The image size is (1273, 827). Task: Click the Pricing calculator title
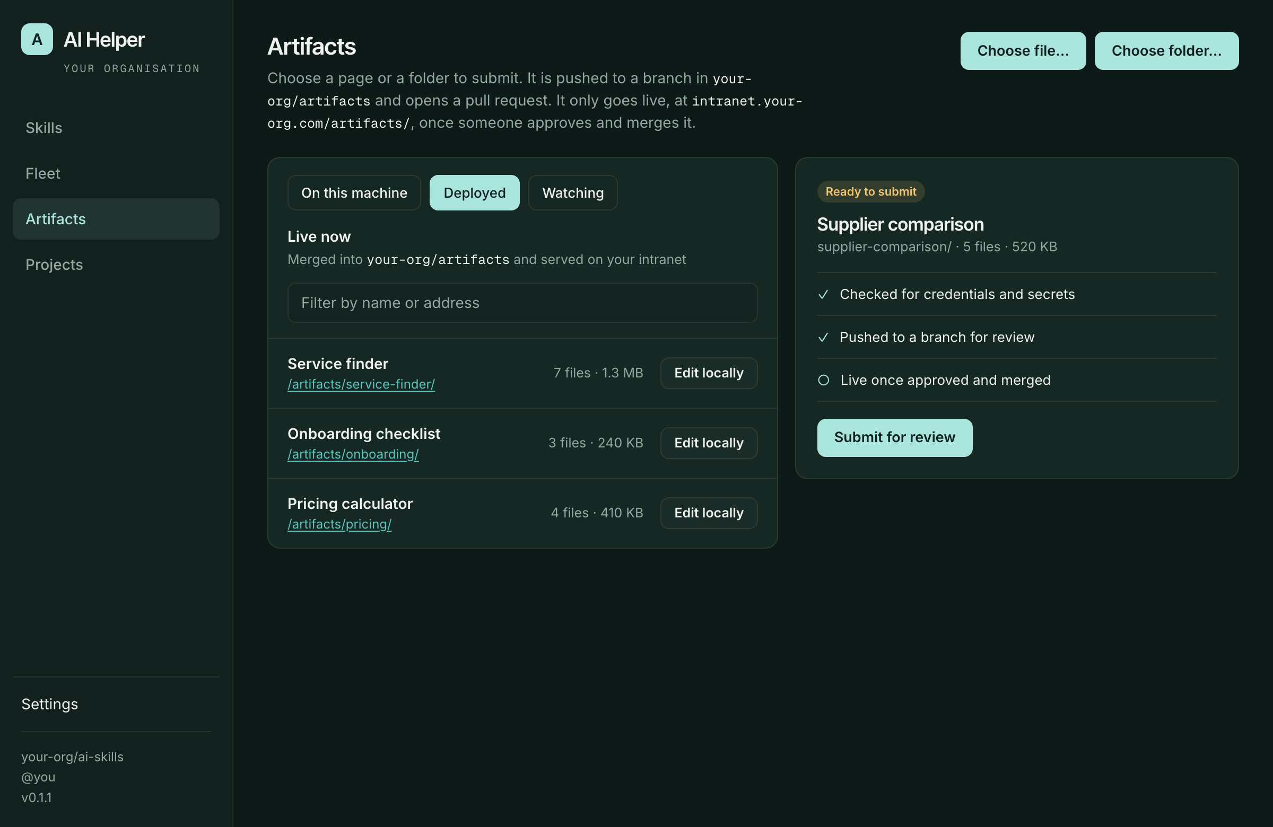point(350,504)
